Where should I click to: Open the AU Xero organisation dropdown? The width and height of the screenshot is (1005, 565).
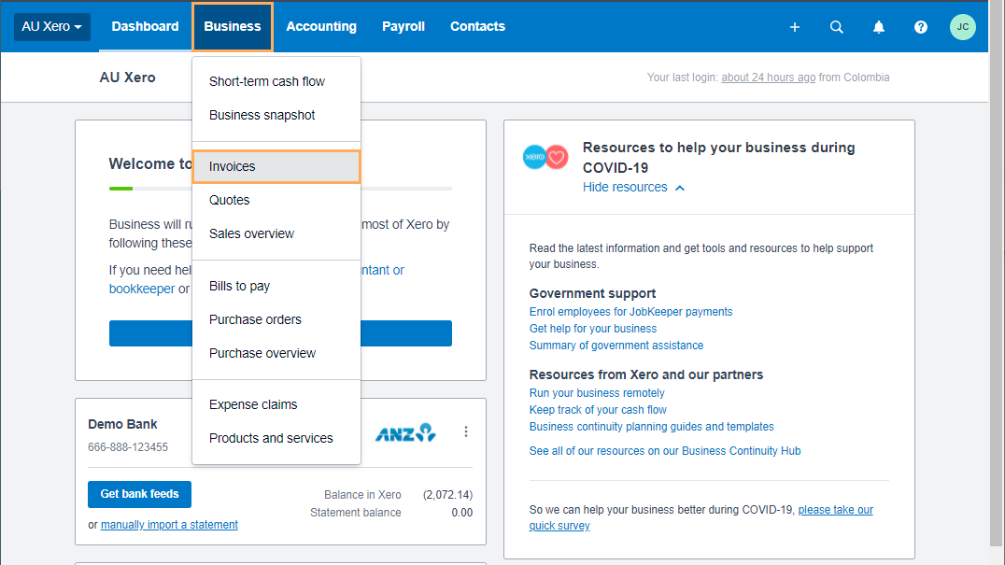tap(52, 27)
